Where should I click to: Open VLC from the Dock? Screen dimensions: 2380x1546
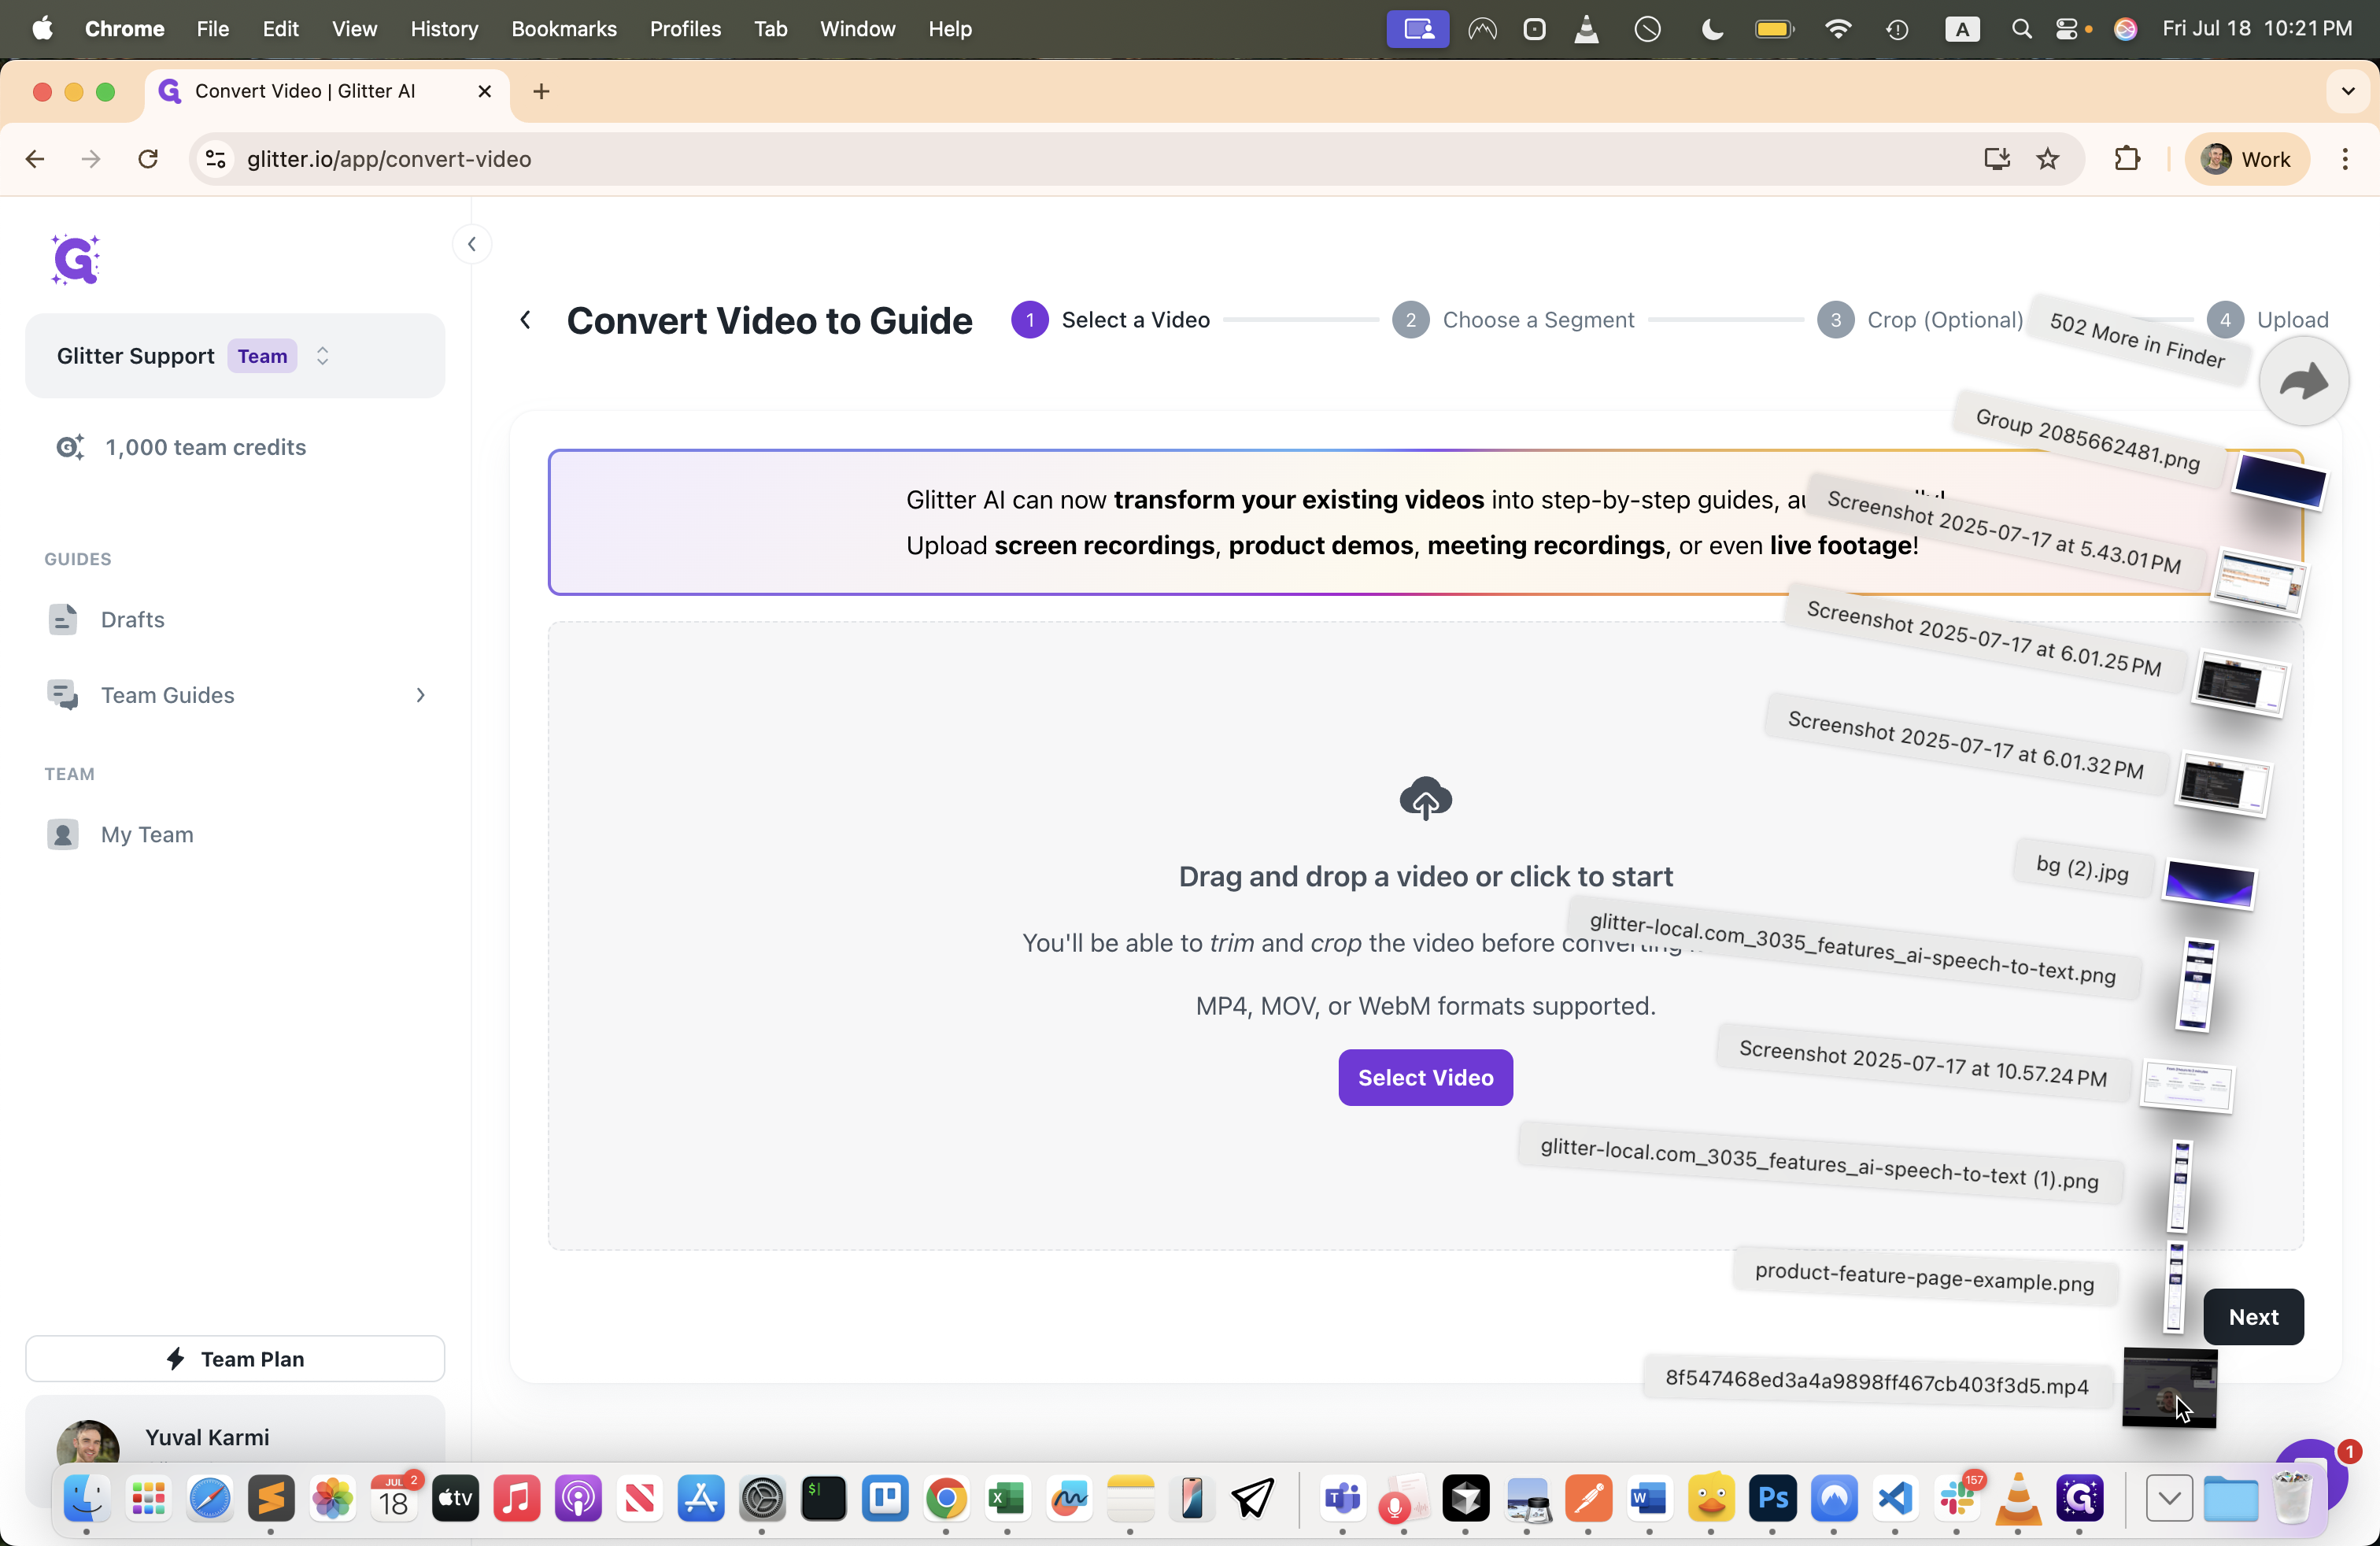point(2018,1497)
